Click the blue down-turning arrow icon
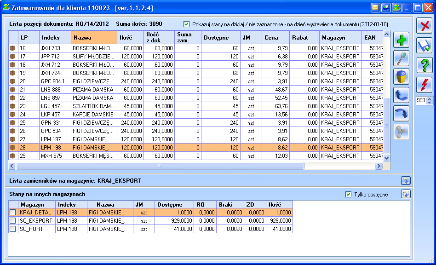Screen dimensions: 436x265 pos(401,114)
